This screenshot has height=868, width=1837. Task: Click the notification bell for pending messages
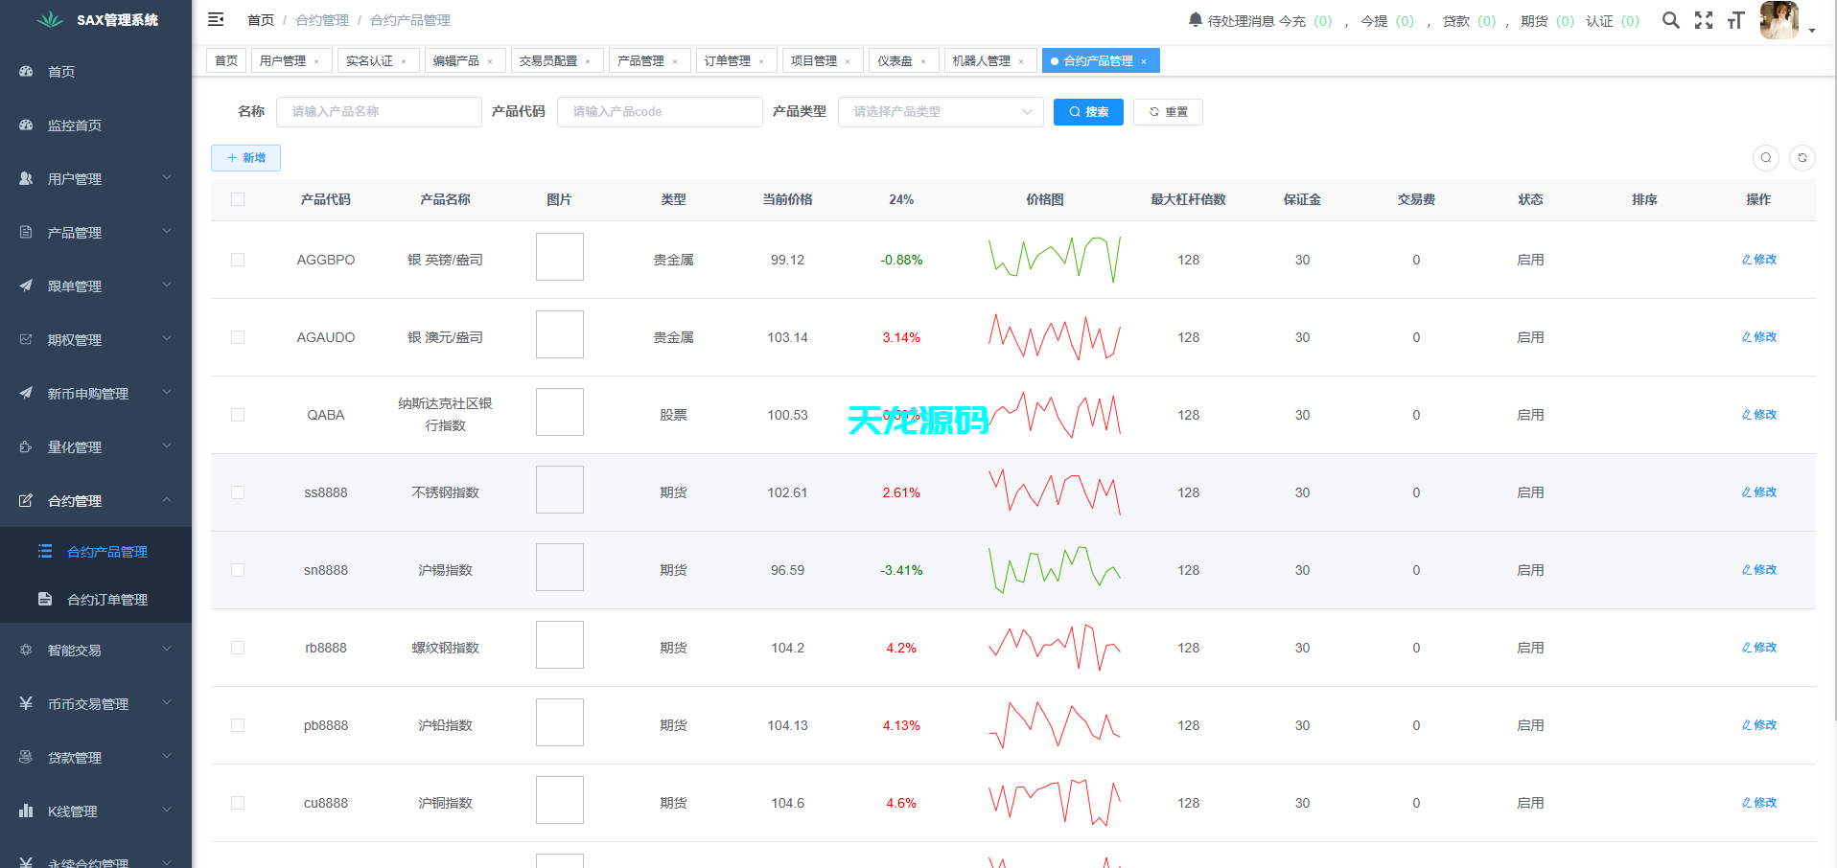(1194, 18)
